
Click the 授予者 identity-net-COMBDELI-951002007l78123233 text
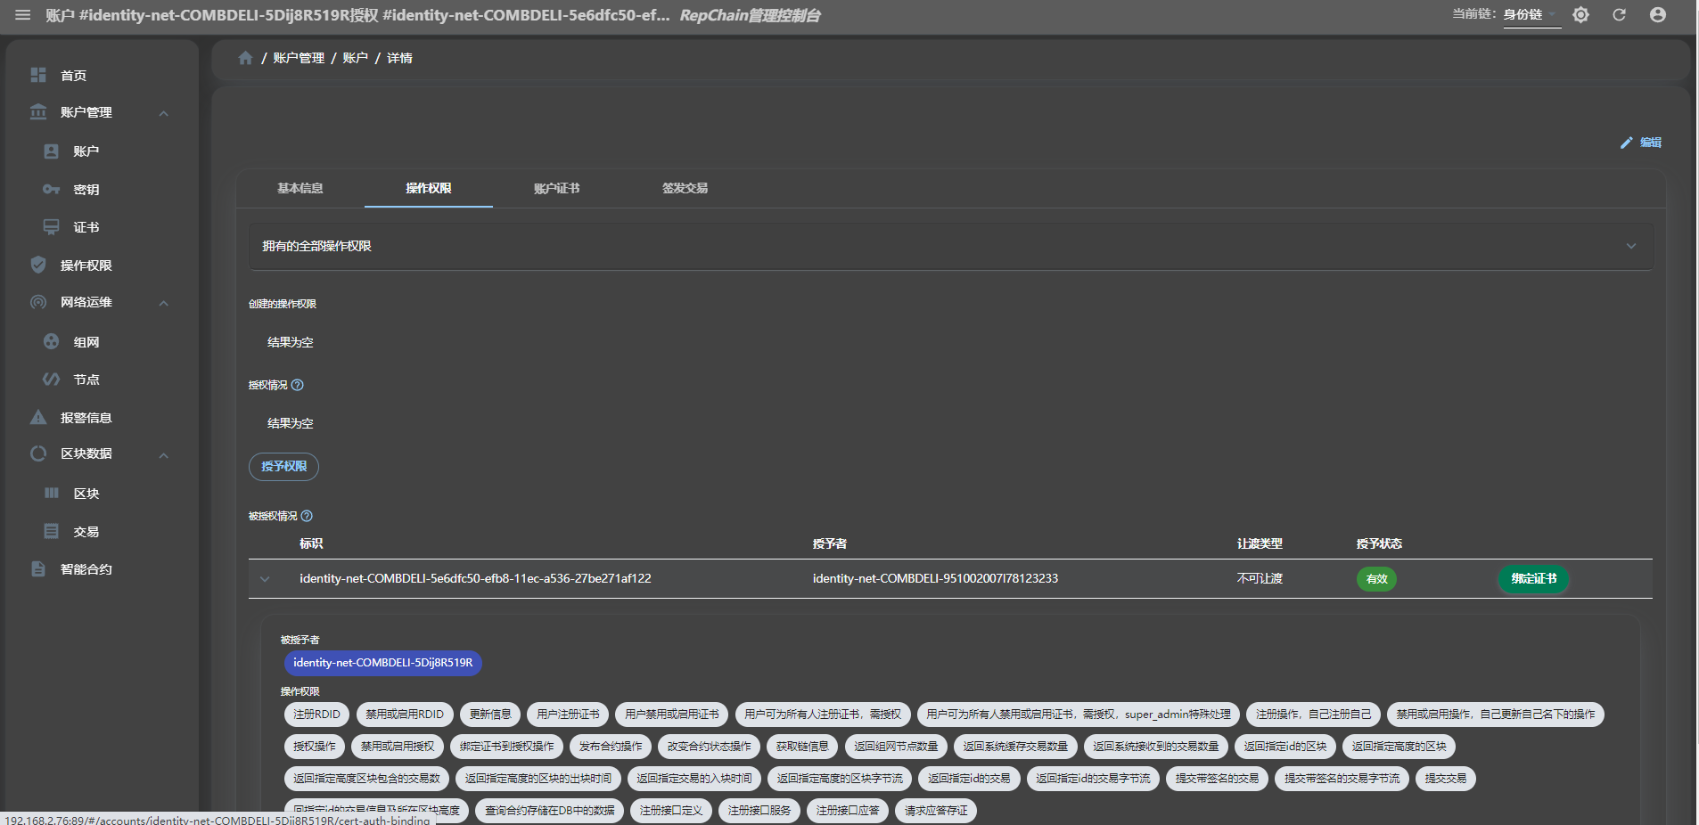pyautogui.click(x=935, y=579)
